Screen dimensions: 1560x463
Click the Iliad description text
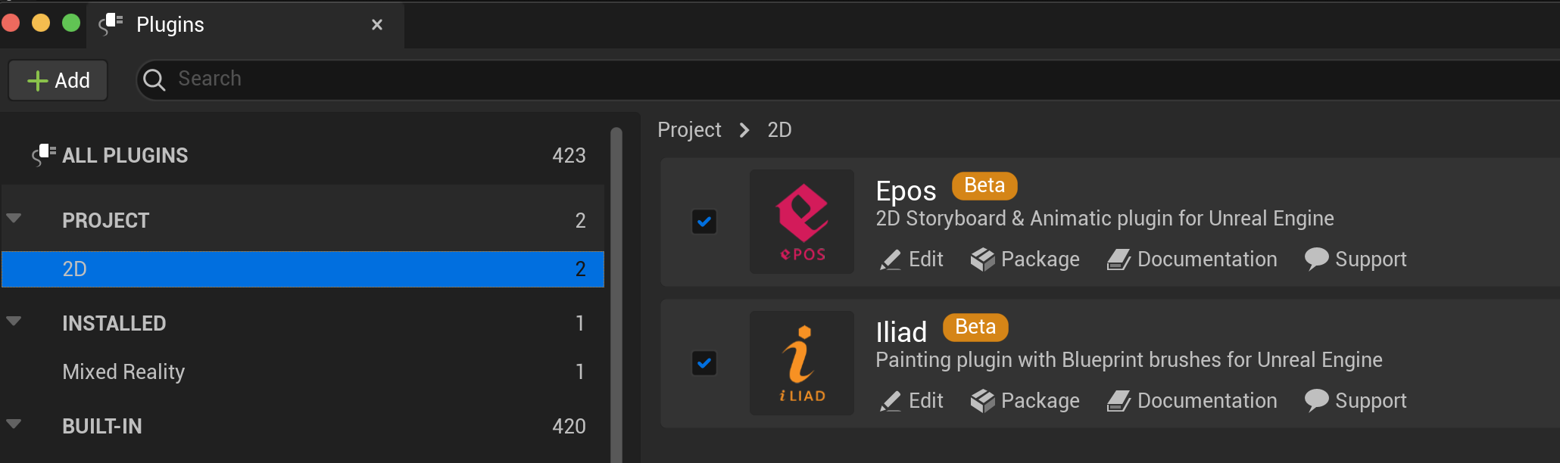coord(1129,360)
